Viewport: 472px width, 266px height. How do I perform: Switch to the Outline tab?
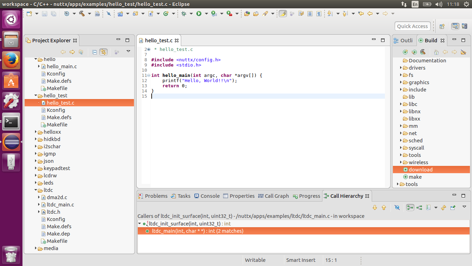click(403, 41)
